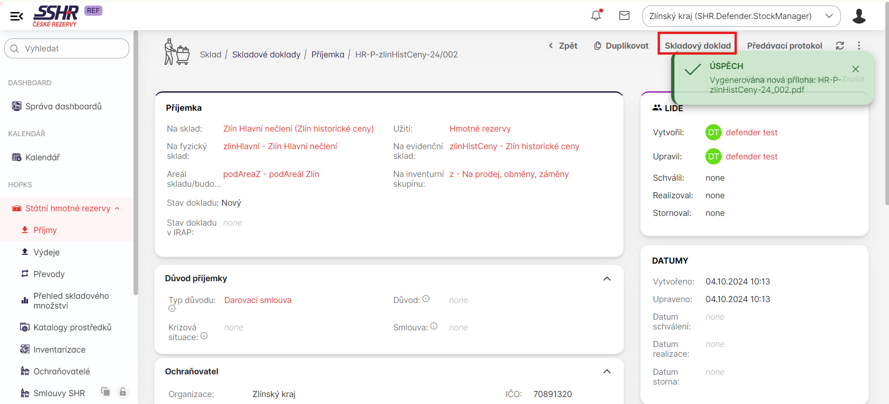Image resolution: width=889 pixels, height=404 pixels.
Task: Generate the Předávací protokol
Action: [x=784, y=46]
